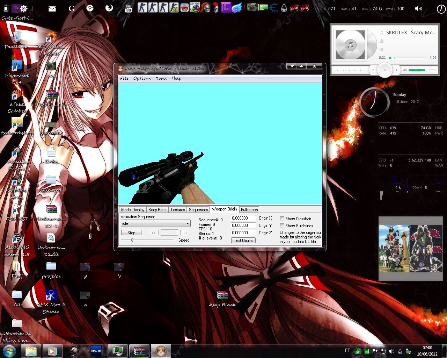
Task: Switch to the Textures tab
Action: click(x=178, y=210)
